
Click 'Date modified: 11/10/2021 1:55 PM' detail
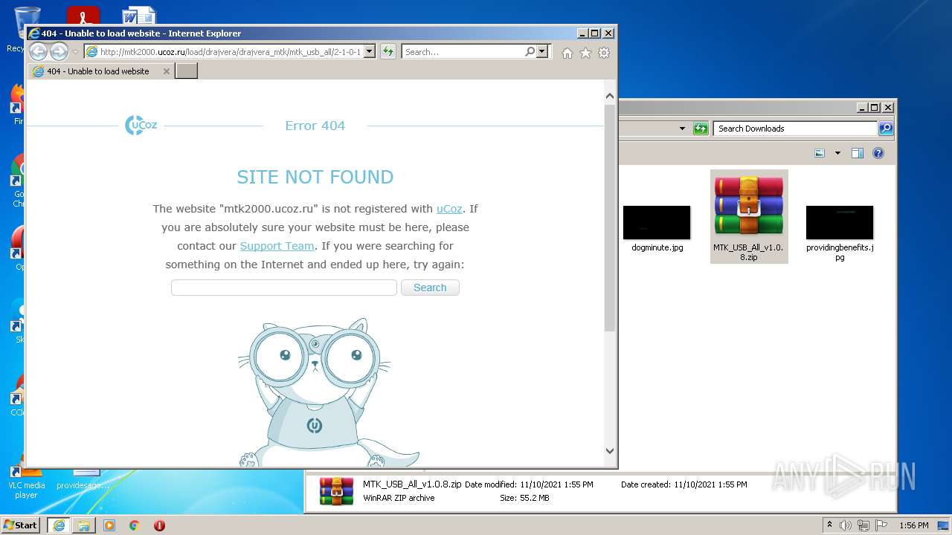click(x=529, y=484)
